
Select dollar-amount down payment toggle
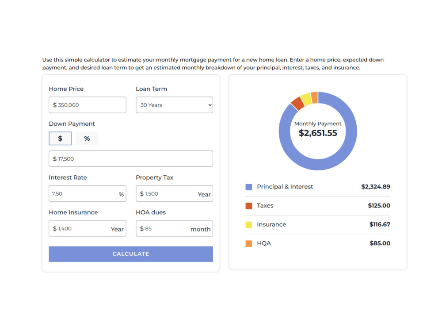(x=60, y=138)
